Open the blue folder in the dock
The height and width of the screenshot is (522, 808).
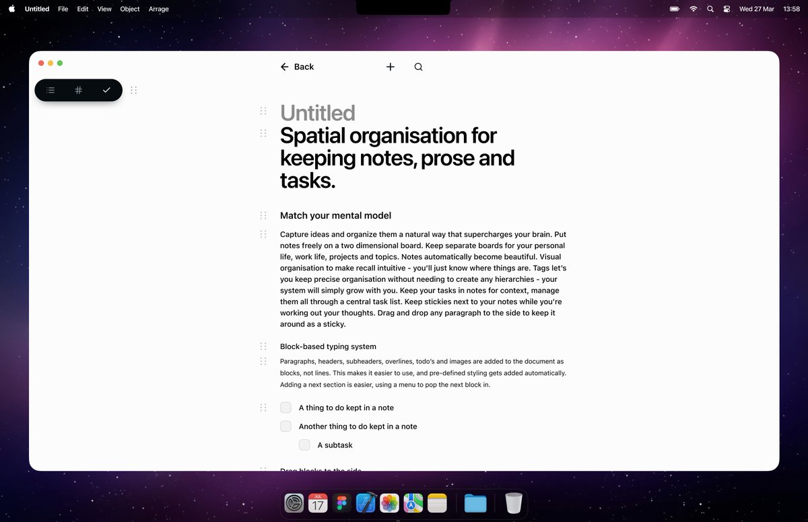(x=475, y=503)
